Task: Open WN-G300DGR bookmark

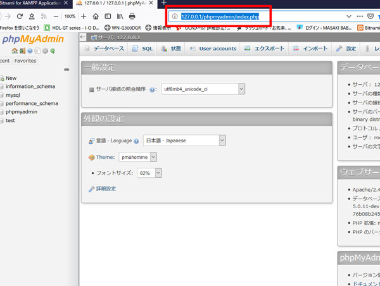Action: coord(123,28)
